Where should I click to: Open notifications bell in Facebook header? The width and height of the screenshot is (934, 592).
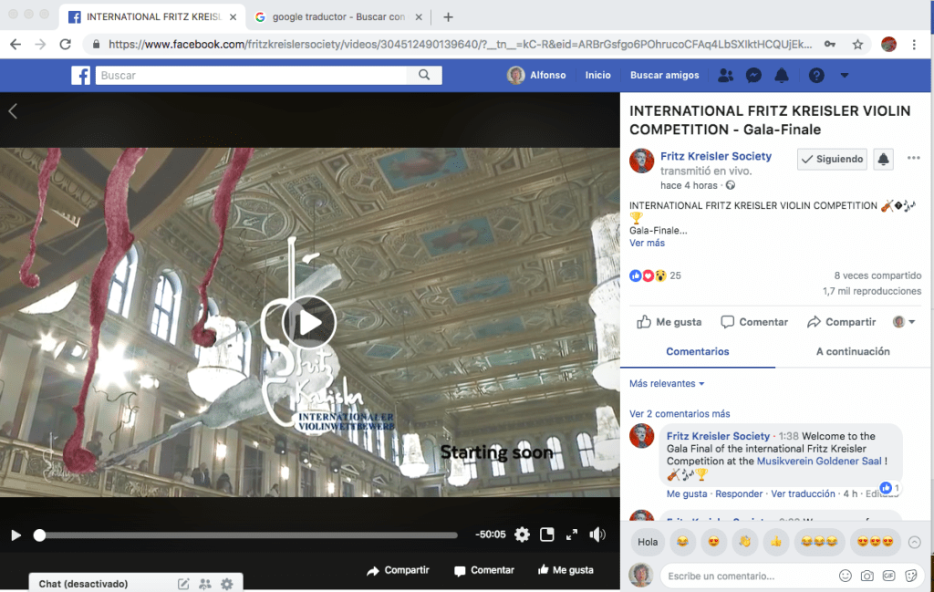[782, 76]
